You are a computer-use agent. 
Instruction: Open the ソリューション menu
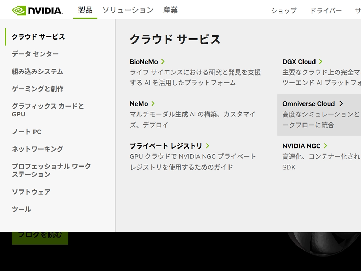point(128,10)
